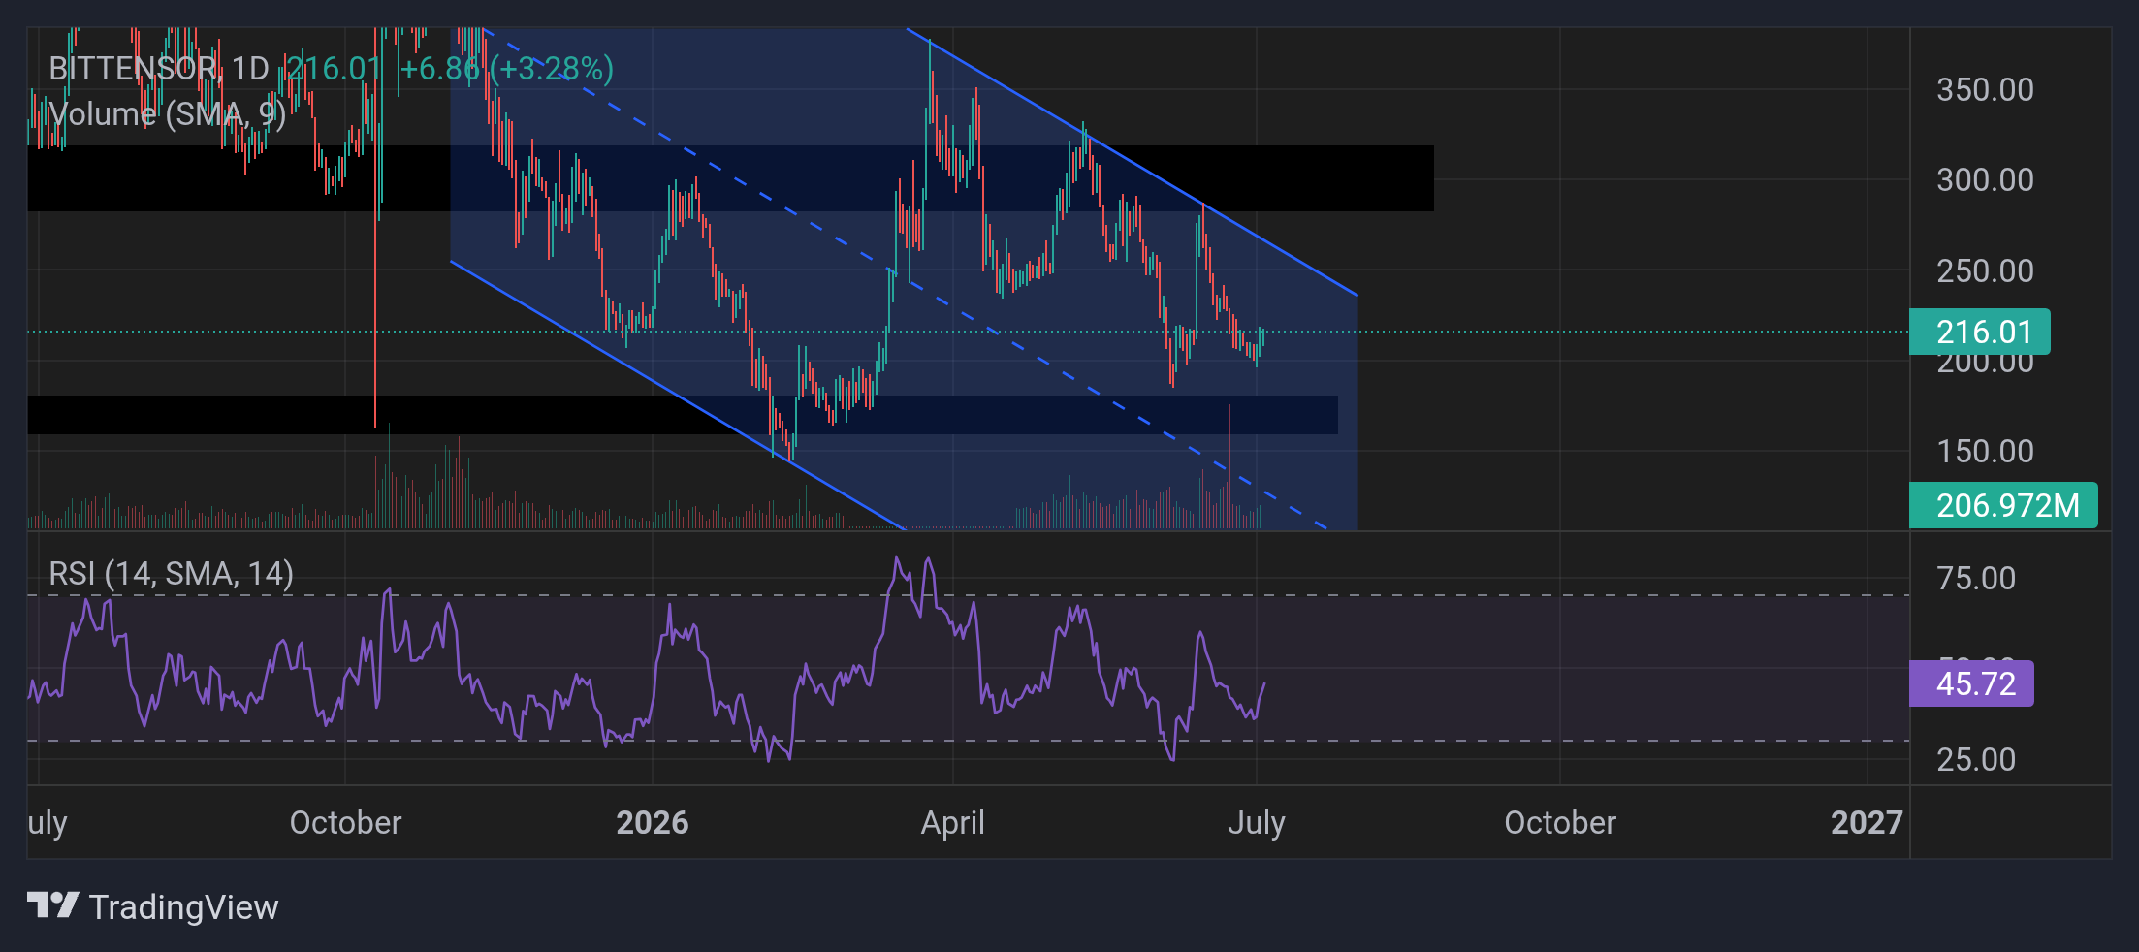Open the Volume (SMA, 9) indicator legend

point(167,114)
